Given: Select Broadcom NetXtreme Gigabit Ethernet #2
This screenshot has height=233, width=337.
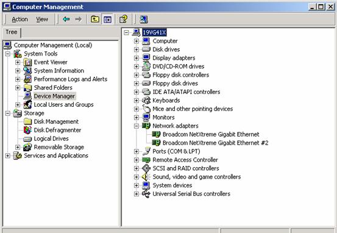Looking at the screenshot, I should [215, 143].
